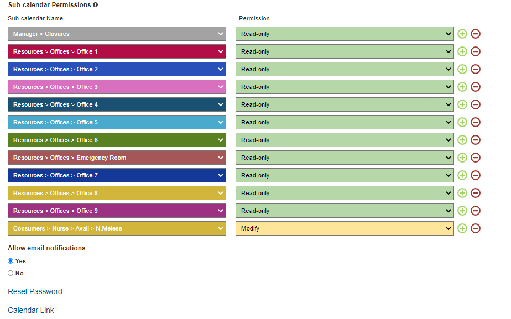Remove the Emergency Room permission row

coord(476,158)
